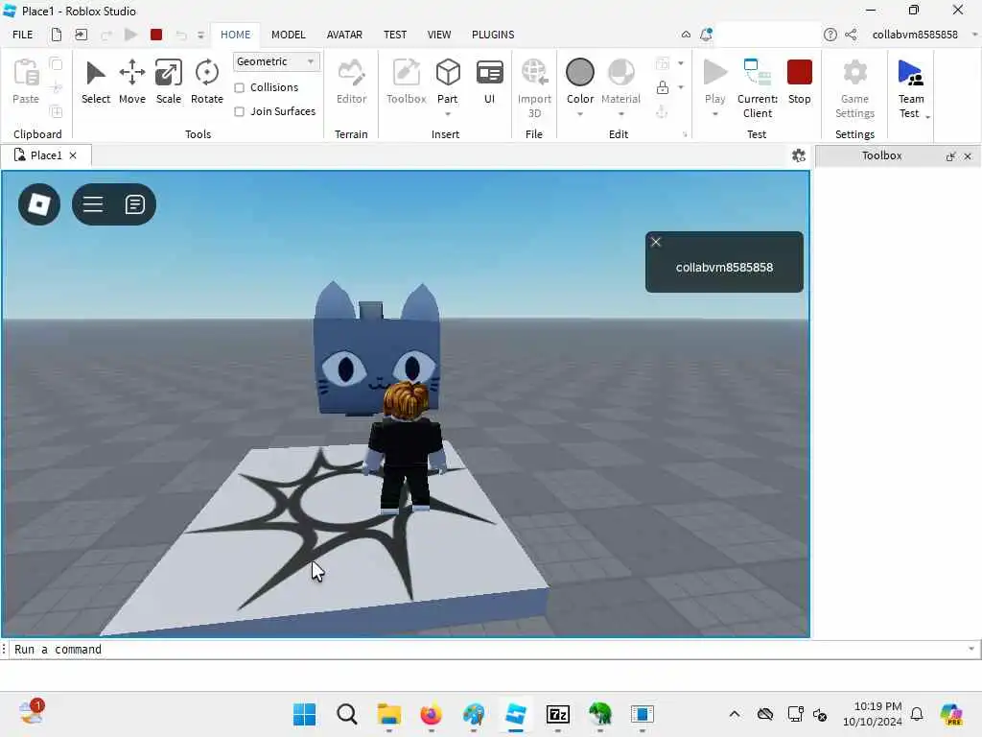Open the FILE menu

pos(23,35)
